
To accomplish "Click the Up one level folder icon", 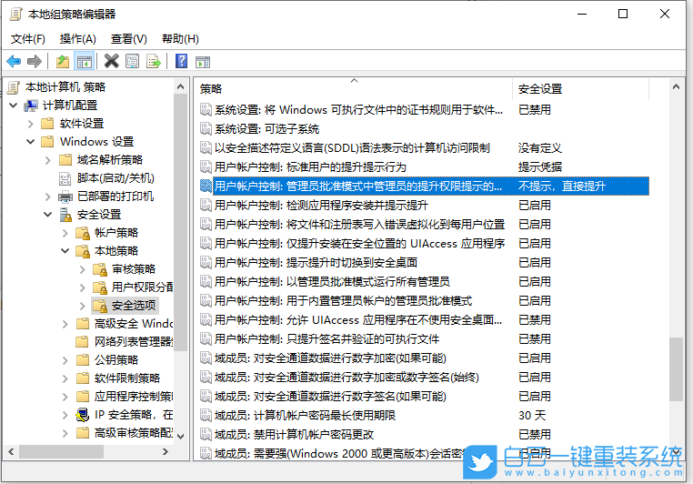I will [63, 61].
